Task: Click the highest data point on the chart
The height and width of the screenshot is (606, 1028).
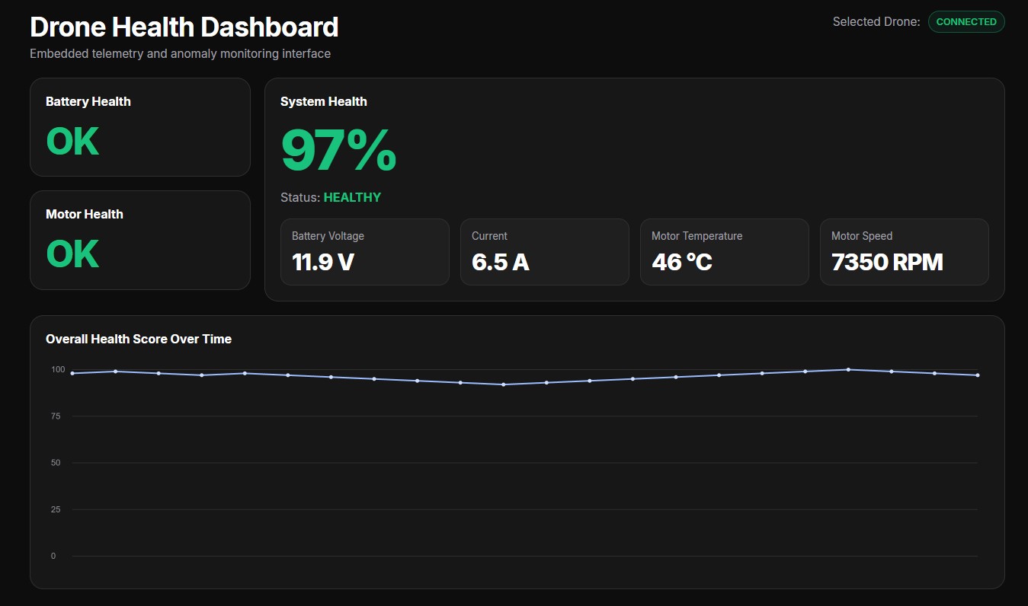Action: 848,369
